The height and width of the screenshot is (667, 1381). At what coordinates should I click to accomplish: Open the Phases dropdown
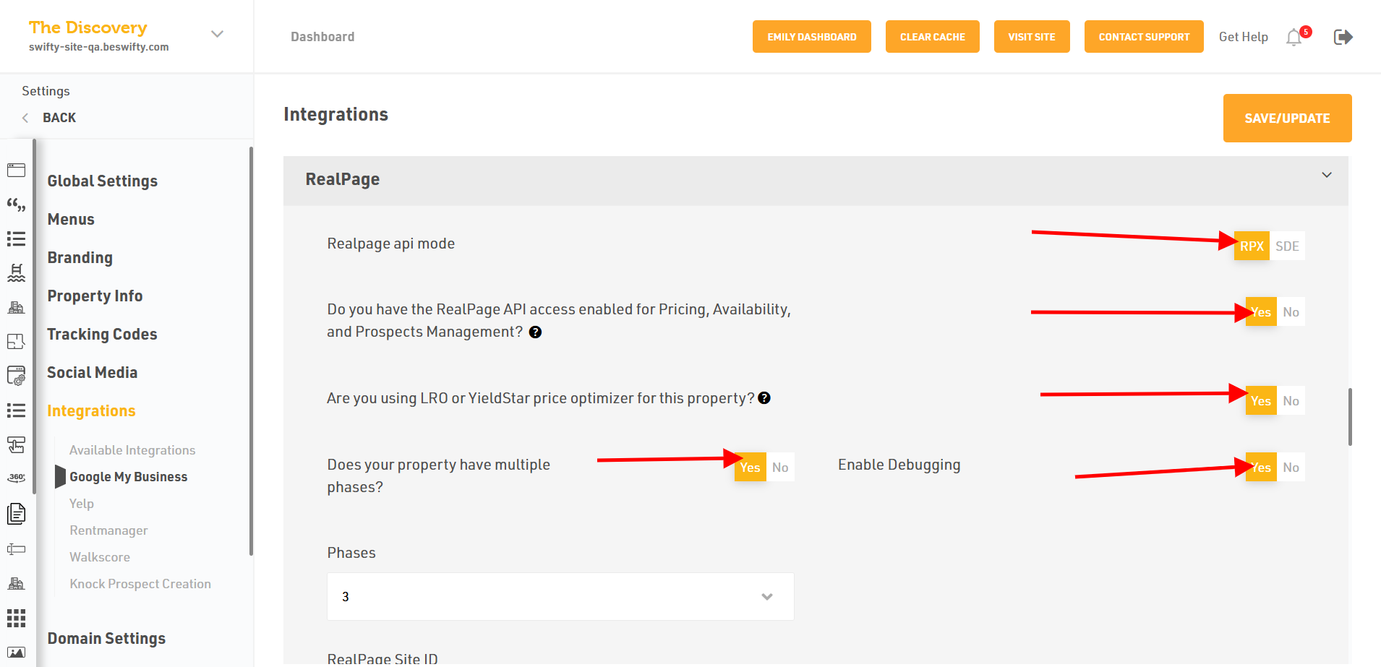tap(560, 597)
